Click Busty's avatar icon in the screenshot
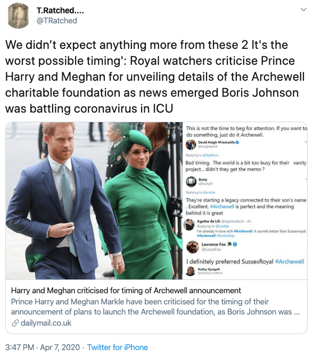Viewport: 314px width, 357px height. [191, 182]
